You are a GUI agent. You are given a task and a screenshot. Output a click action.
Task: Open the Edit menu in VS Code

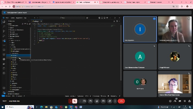click(x=12, y=18)
